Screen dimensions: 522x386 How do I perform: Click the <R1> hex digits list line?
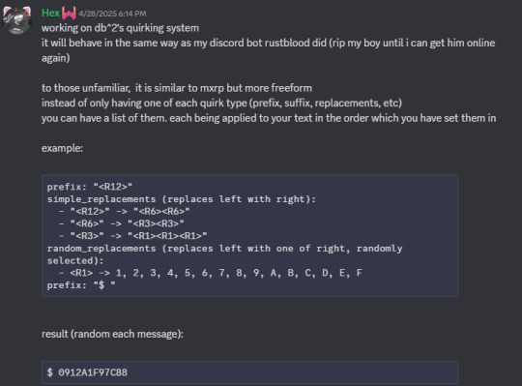pos(211,273)
